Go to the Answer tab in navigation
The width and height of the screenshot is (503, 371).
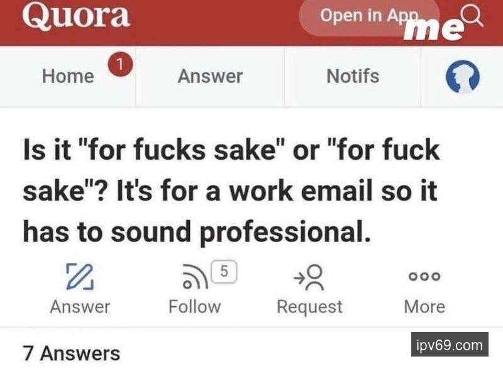[x=210, y=77]
